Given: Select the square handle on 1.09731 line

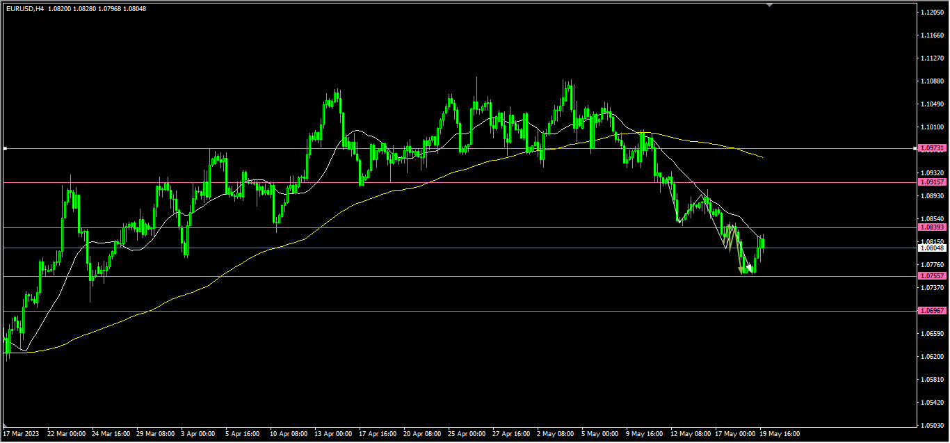Looking at the screenshot, I should coord(5,149).
